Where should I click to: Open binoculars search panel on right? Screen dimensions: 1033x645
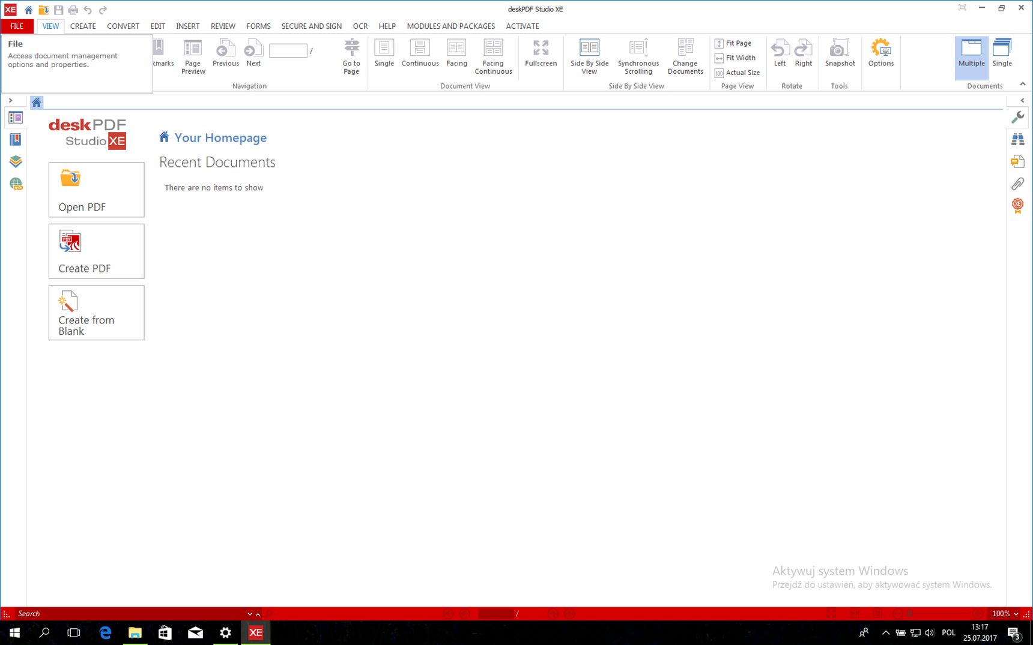[x=1017, y=139]
